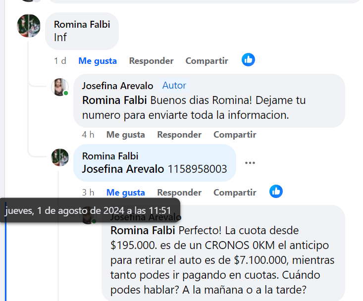363x301 pixels.
Task: Click "Compartir" under the "Buenos dias" reply
Action: [x=235, y=135]
